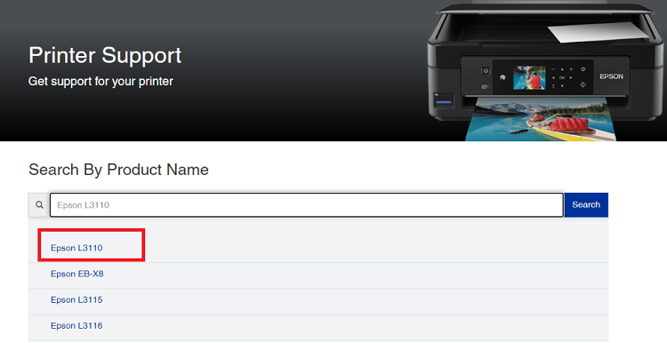Click Search By Product Name heading
This screenshot has width=667, height=343.
point(118,170)
